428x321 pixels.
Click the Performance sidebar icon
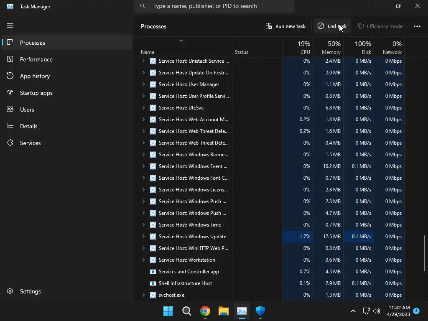10,59
